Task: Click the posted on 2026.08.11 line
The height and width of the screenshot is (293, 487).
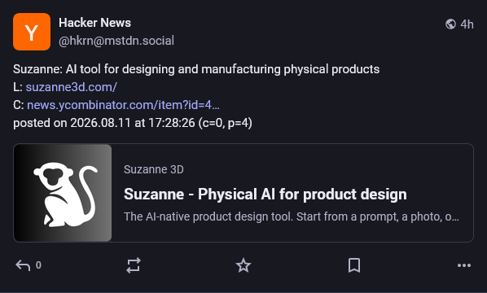Action: pyautogui.click(x=133, y=123)
